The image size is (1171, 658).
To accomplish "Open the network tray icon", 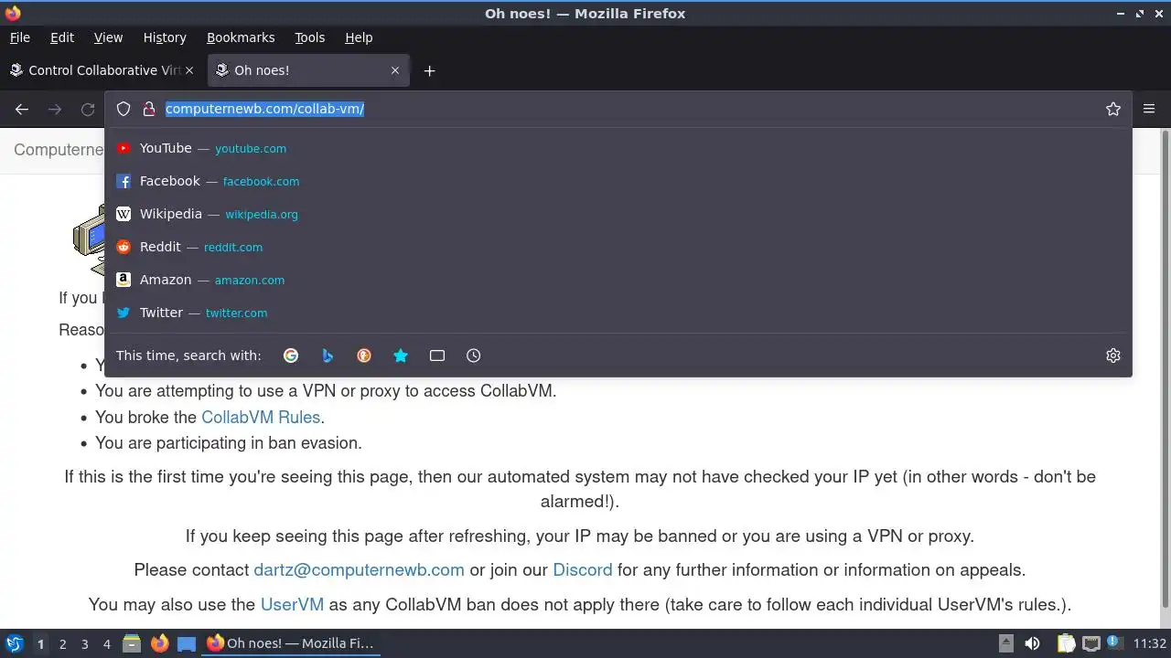I will click(1090, 643).
